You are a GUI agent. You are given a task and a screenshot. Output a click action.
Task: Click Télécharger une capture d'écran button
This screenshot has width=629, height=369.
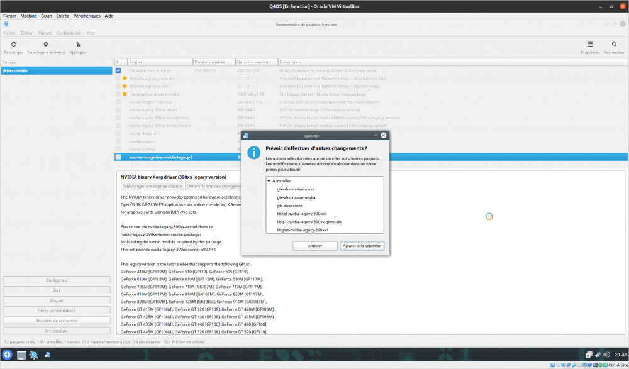(152, 186)
